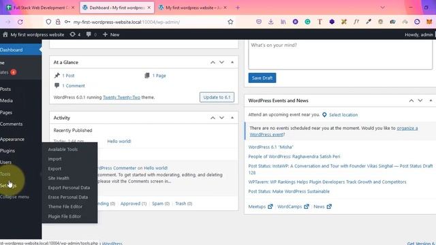Image resolution: width=436 pixels, height=245 pixels.
Task: Open Plugin File Editor from submenu
Action: tap(65, 216)
